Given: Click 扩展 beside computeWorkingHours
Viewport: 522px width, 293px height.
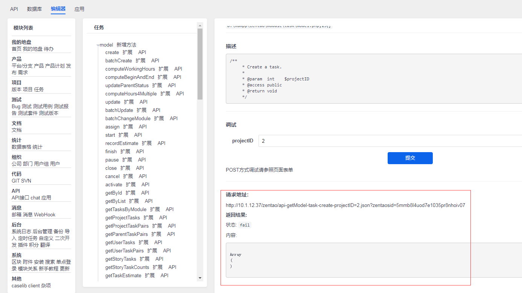Looking at the screenshot, I should pos(163,69).
